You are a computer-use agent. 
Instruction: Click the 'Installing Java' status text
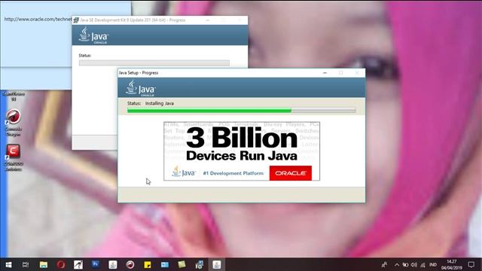[159, 103]
